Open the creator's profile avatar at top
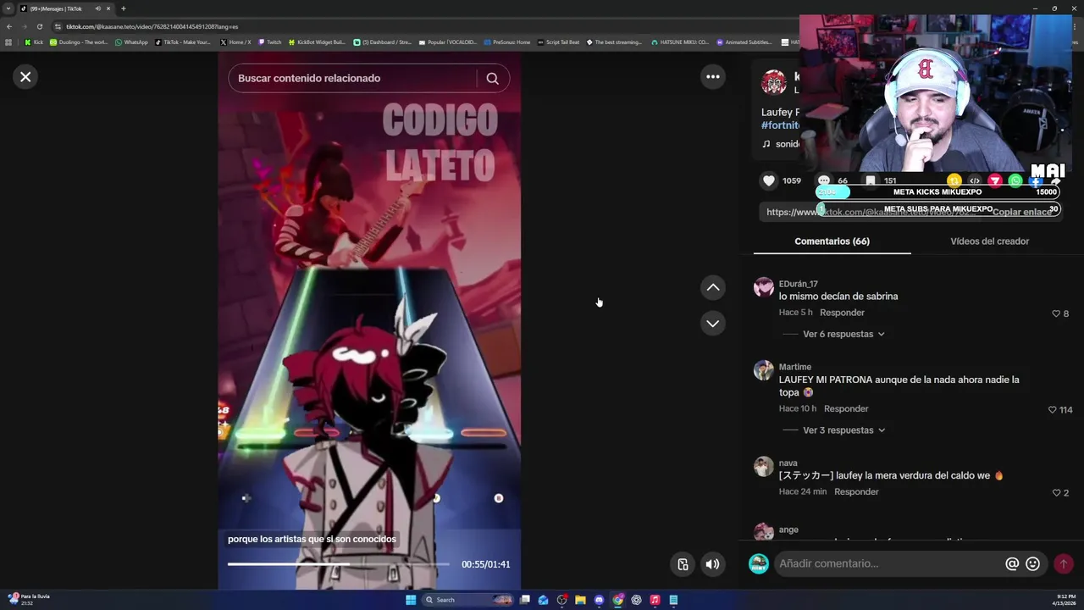 point(773,83)
